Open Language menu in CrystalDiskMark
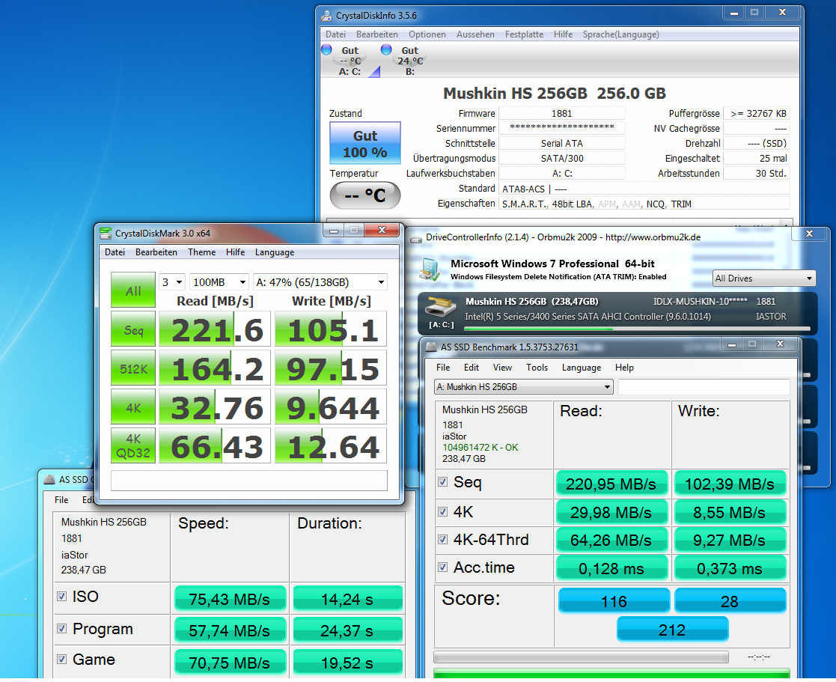Image resolution: width=836 pixels, height=682 pixels. (x=275, y=252)
